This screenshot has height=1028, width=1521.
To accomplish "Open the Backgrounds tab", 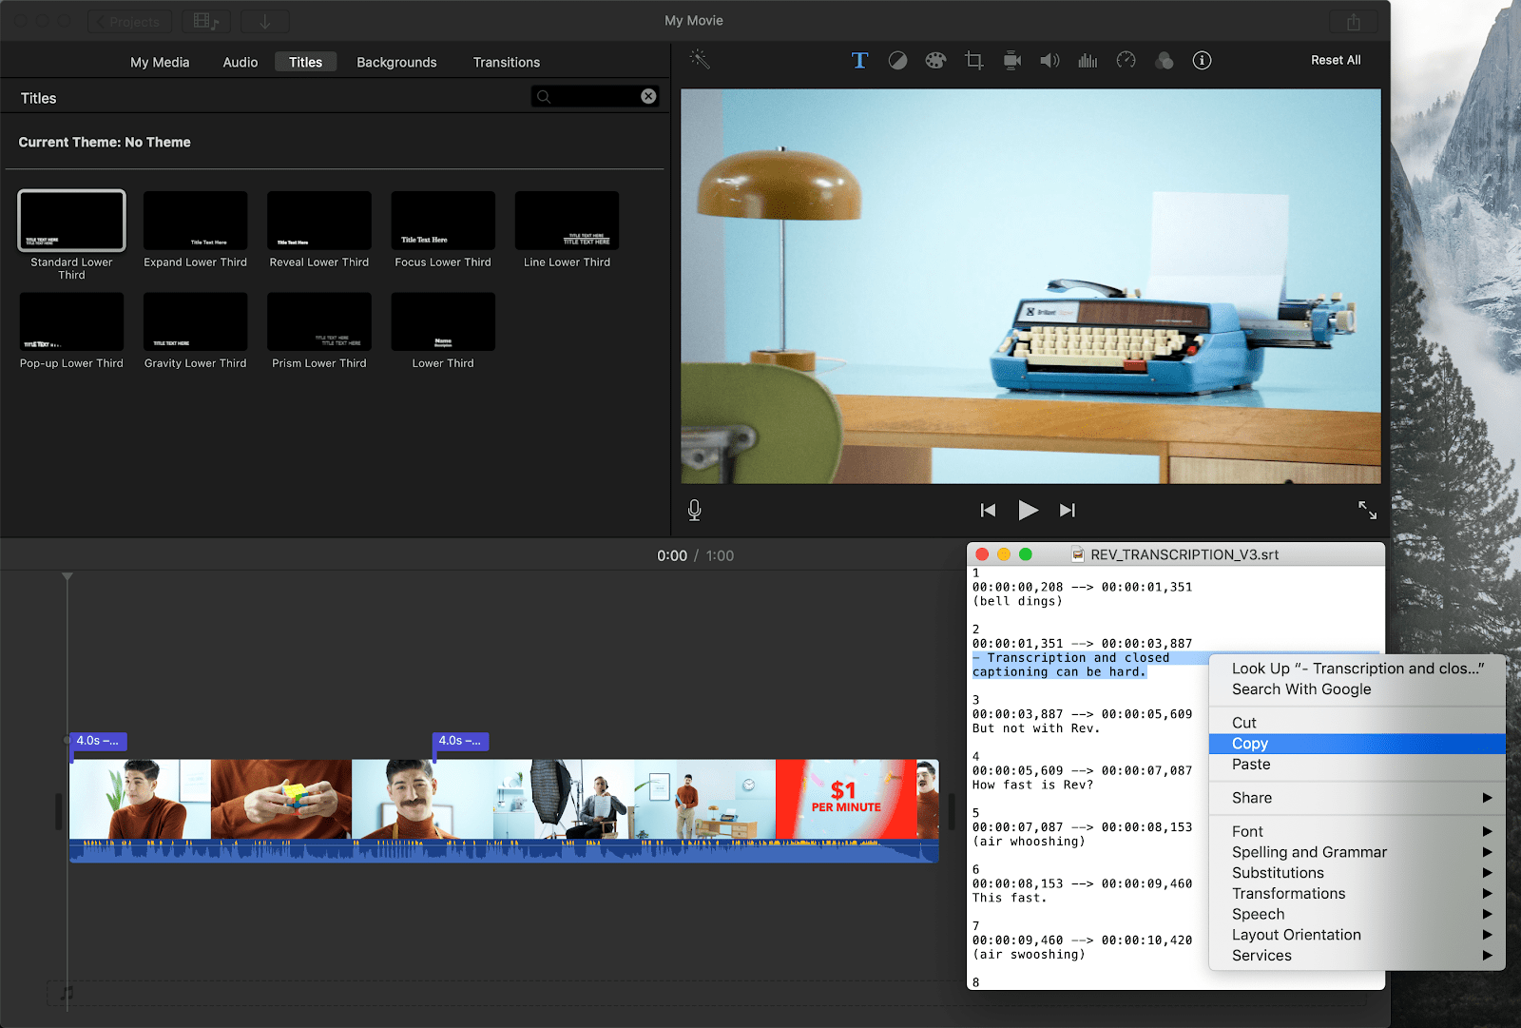I will click(396, 62).
